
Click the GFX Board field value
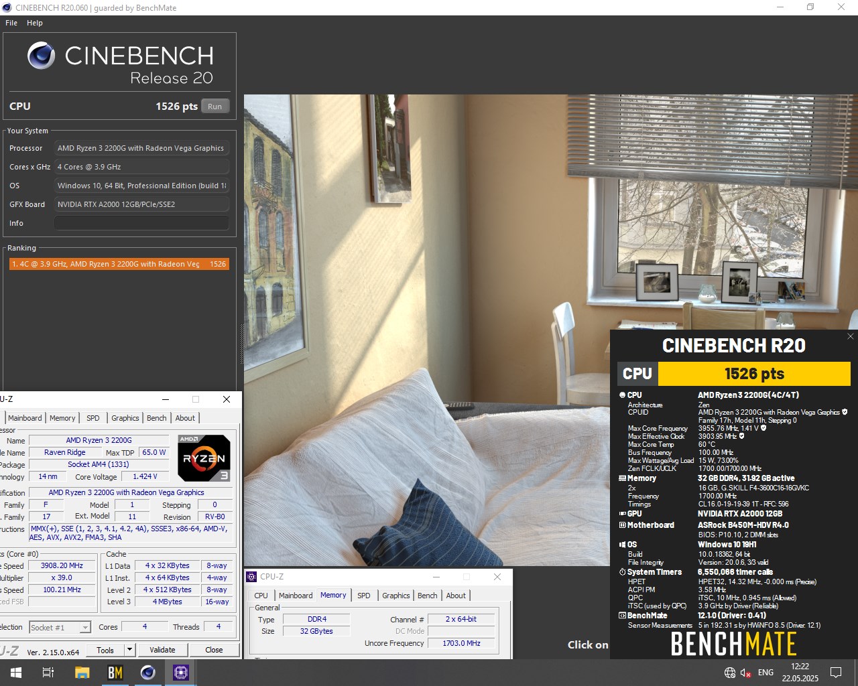(x=141, y=204)
